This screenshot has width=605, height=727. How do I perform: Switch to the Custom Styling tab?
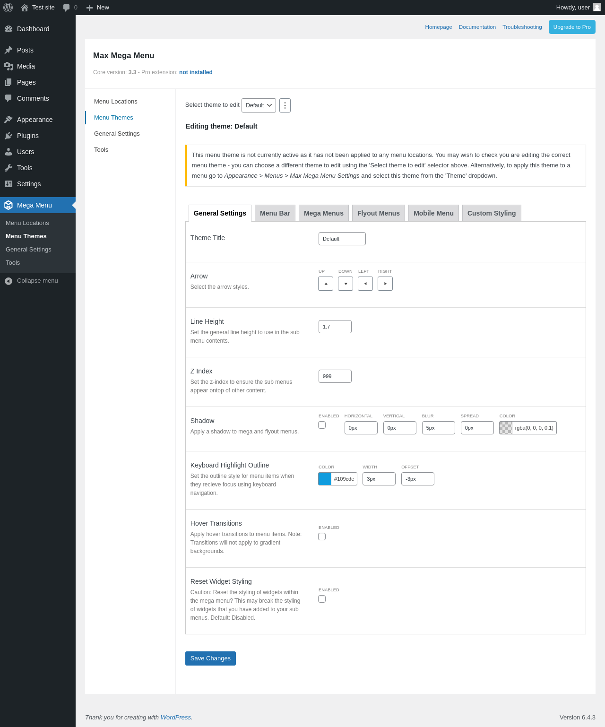(492, 213)
